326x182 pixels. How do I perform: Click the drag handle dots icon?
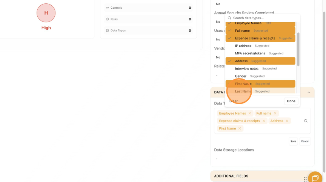point(305,179)
